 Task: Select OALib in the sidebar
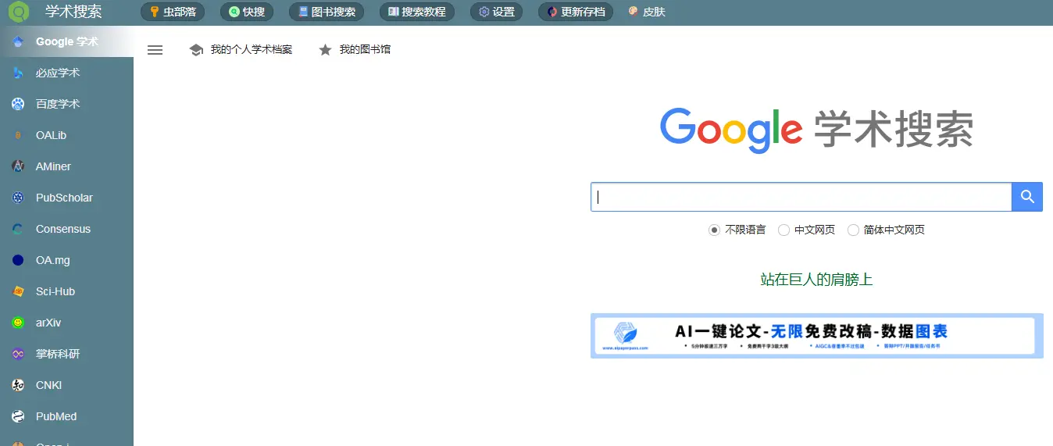(x=66, y=135)
